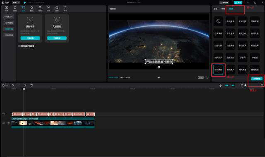Viewport: 265px width, 157px height.
Task: Switch to the 朗读 tab in right panel
Action: [231, 9]
